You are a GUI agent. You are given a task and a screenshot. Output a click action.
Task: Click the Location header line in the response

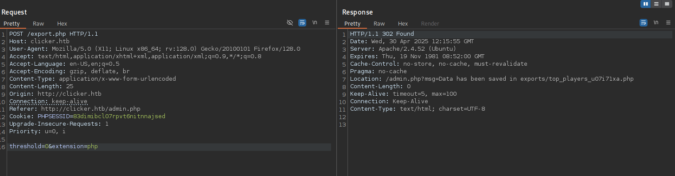[x=492, y=79]
